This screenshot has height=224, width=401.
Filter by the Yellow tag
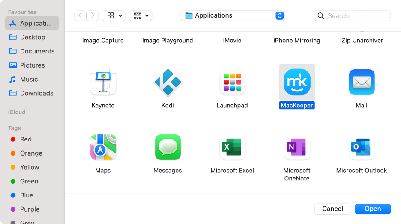[25, 168]
